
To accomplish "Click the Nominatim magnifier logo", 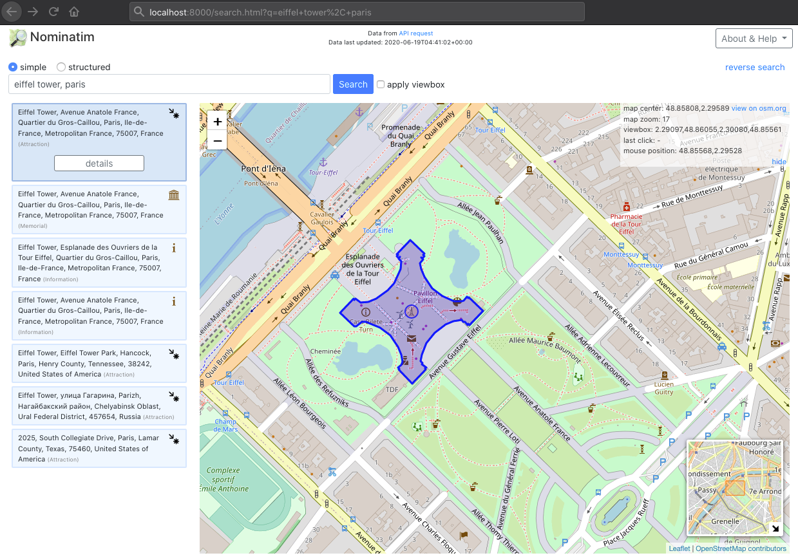I will [x=17, y=38].
